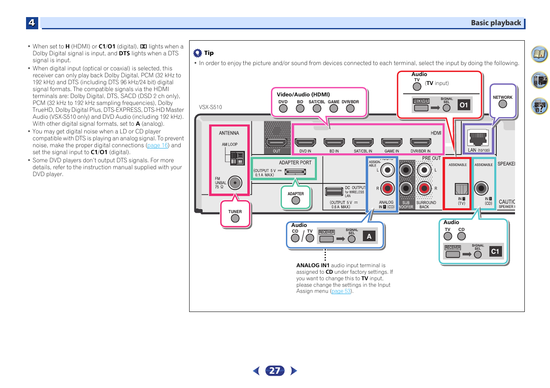Viewport: 550px width, 388px height.
Task: Open the receiver features icon in sidebar
Action: coord(539,80)
